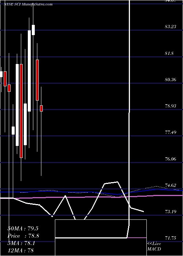The image size is (183, 256).
Task: Click the 5MA : 78.1 readout
Action: 21,244
